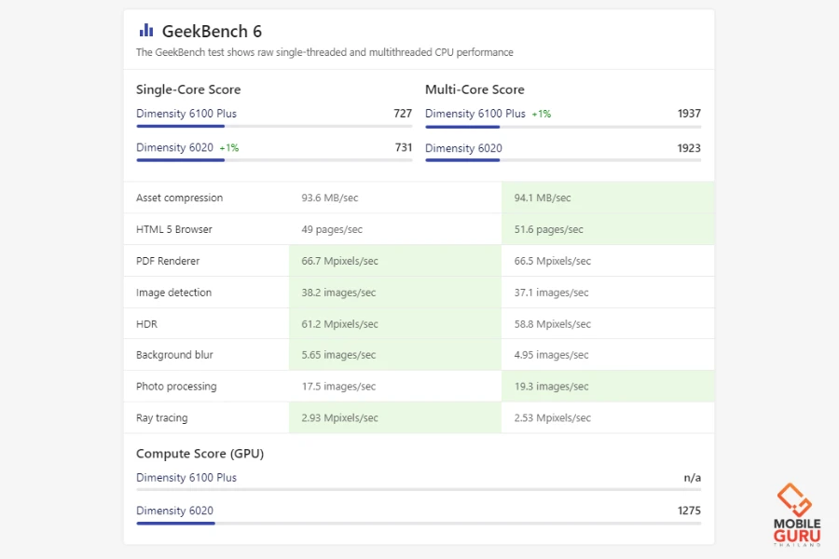The image size is (839, 559).
Task: Open Dimensity 6020 link under Multi-Core Score
Action: (463, 148)
